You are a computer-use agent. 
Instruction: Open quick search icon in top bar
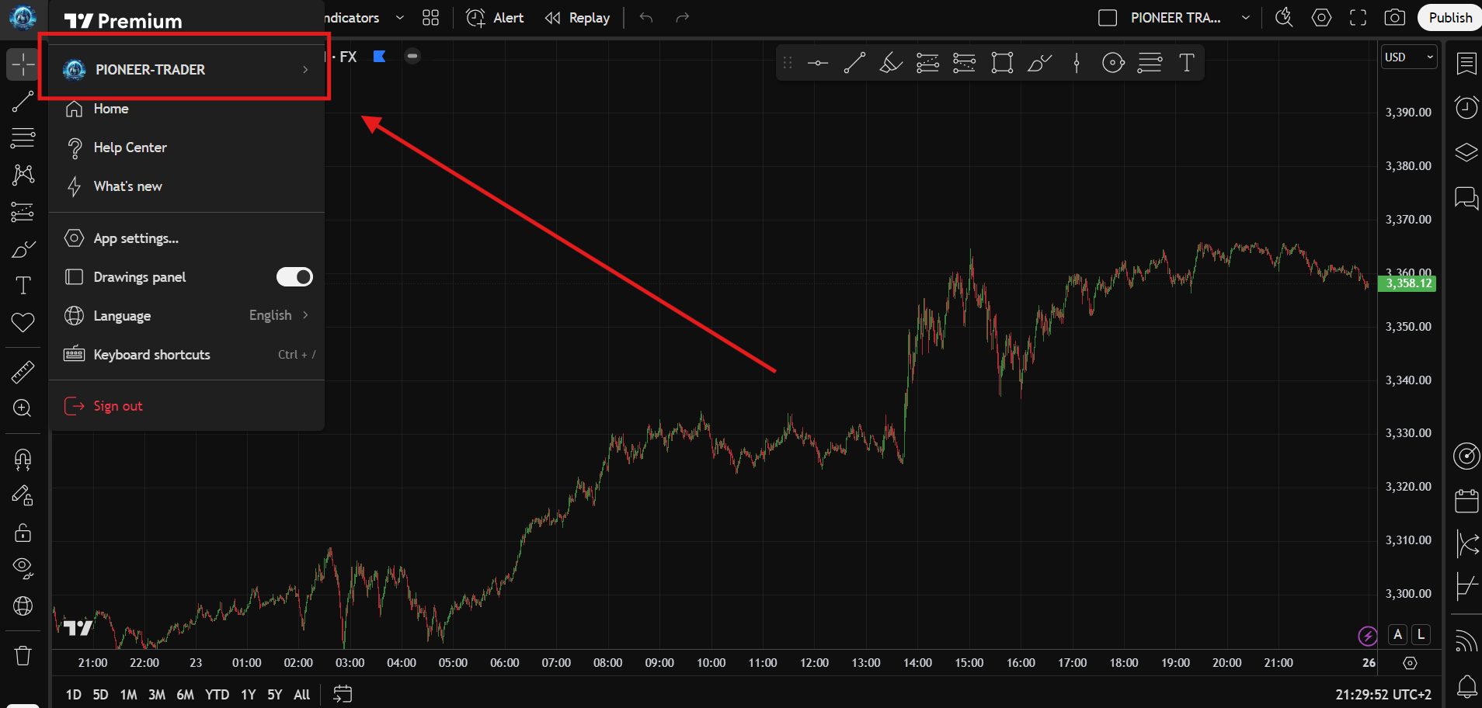click(1285, 18)
